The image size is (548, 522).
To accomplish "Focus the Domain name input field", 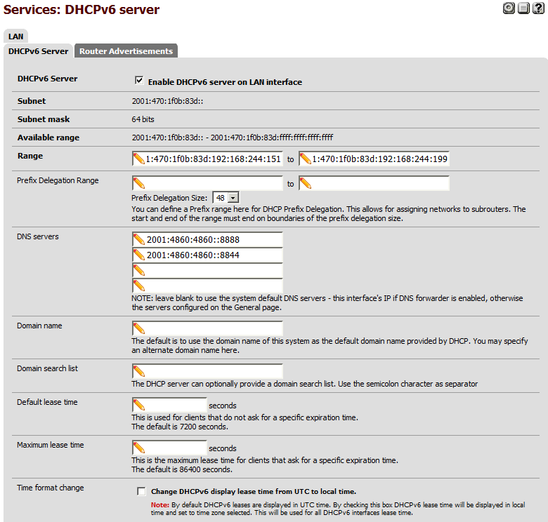I will (207, 328).
